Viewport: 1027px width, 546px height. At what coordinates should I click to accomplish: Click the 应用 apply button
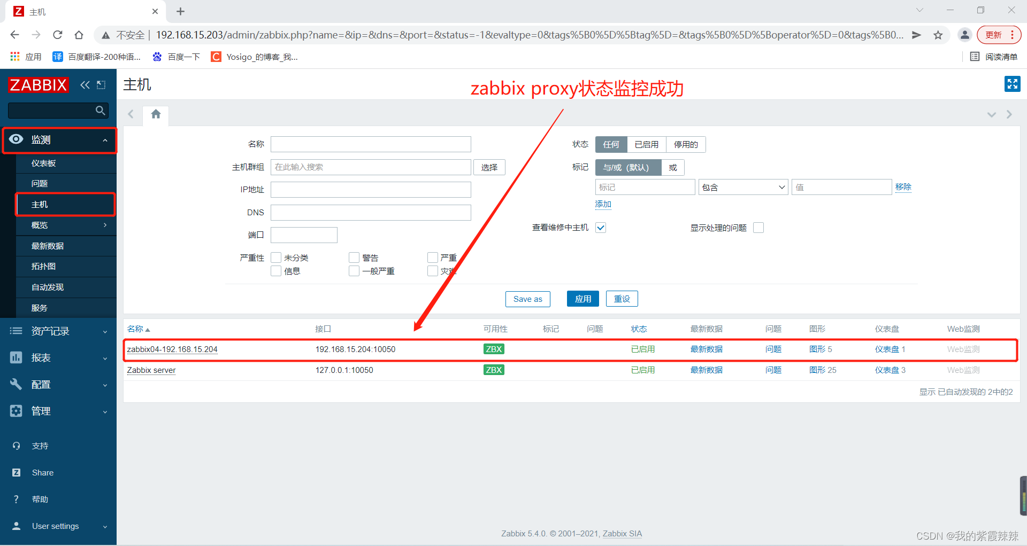[x=583, y=299]
